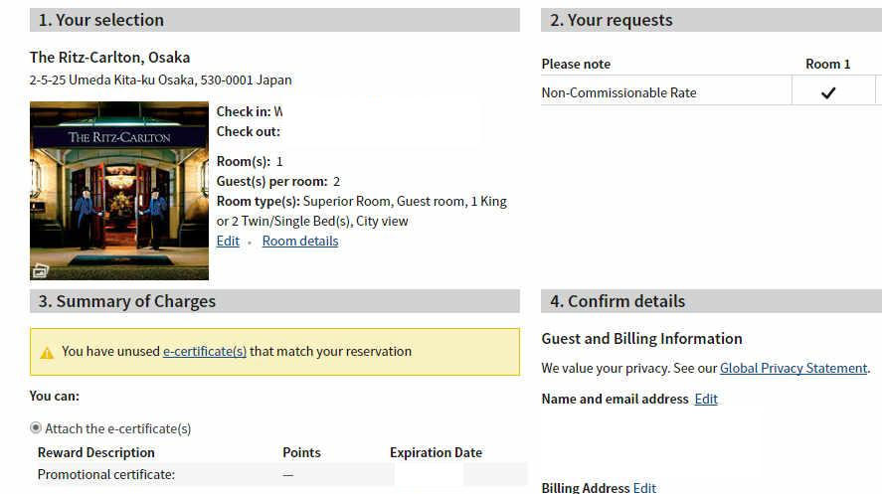This screenshot has width=882, height=494.
Task: Click the Reward Description column header
Action: (96, 452)
